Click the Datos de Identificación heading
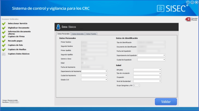The height and width of the screenshot is (111, 199). pyautogui.click(x=127, y=38)
